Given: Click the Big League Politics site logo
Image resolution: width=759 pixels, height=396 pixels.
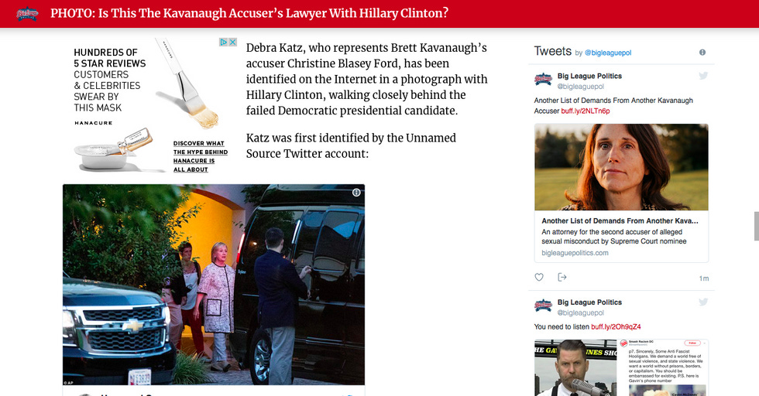Looking at the screenshot, I should coord(27,14).
